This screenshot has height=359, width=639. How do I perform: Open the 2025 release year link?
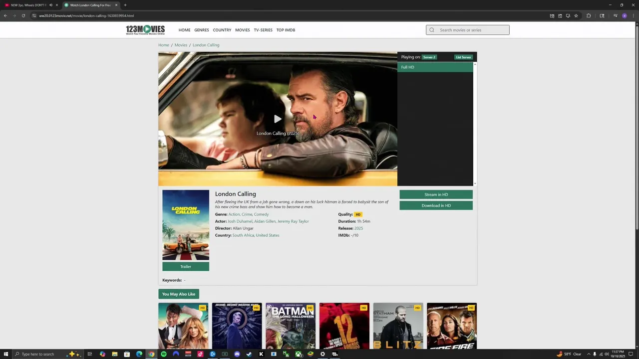(x=358, y=228)
